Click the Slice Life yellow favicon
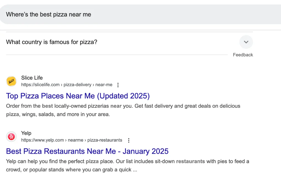Viewport: 281px width, 175px height. (x=11, y=81)
